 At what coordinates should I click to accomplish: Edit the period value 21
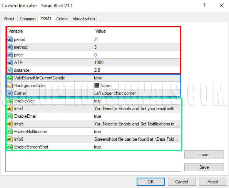[x=96, y=40]
